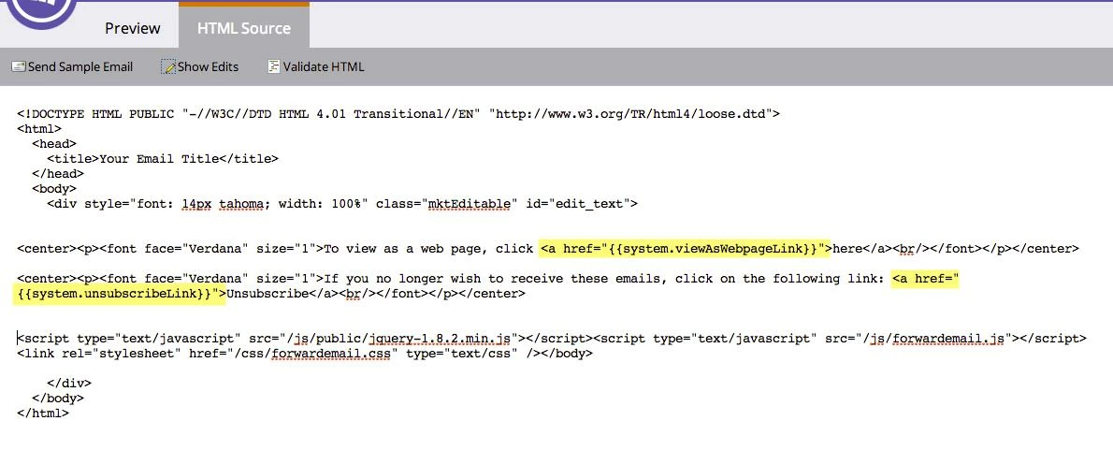
Task: Click the Validate HTML label
Action: click(x=324, y=66)
